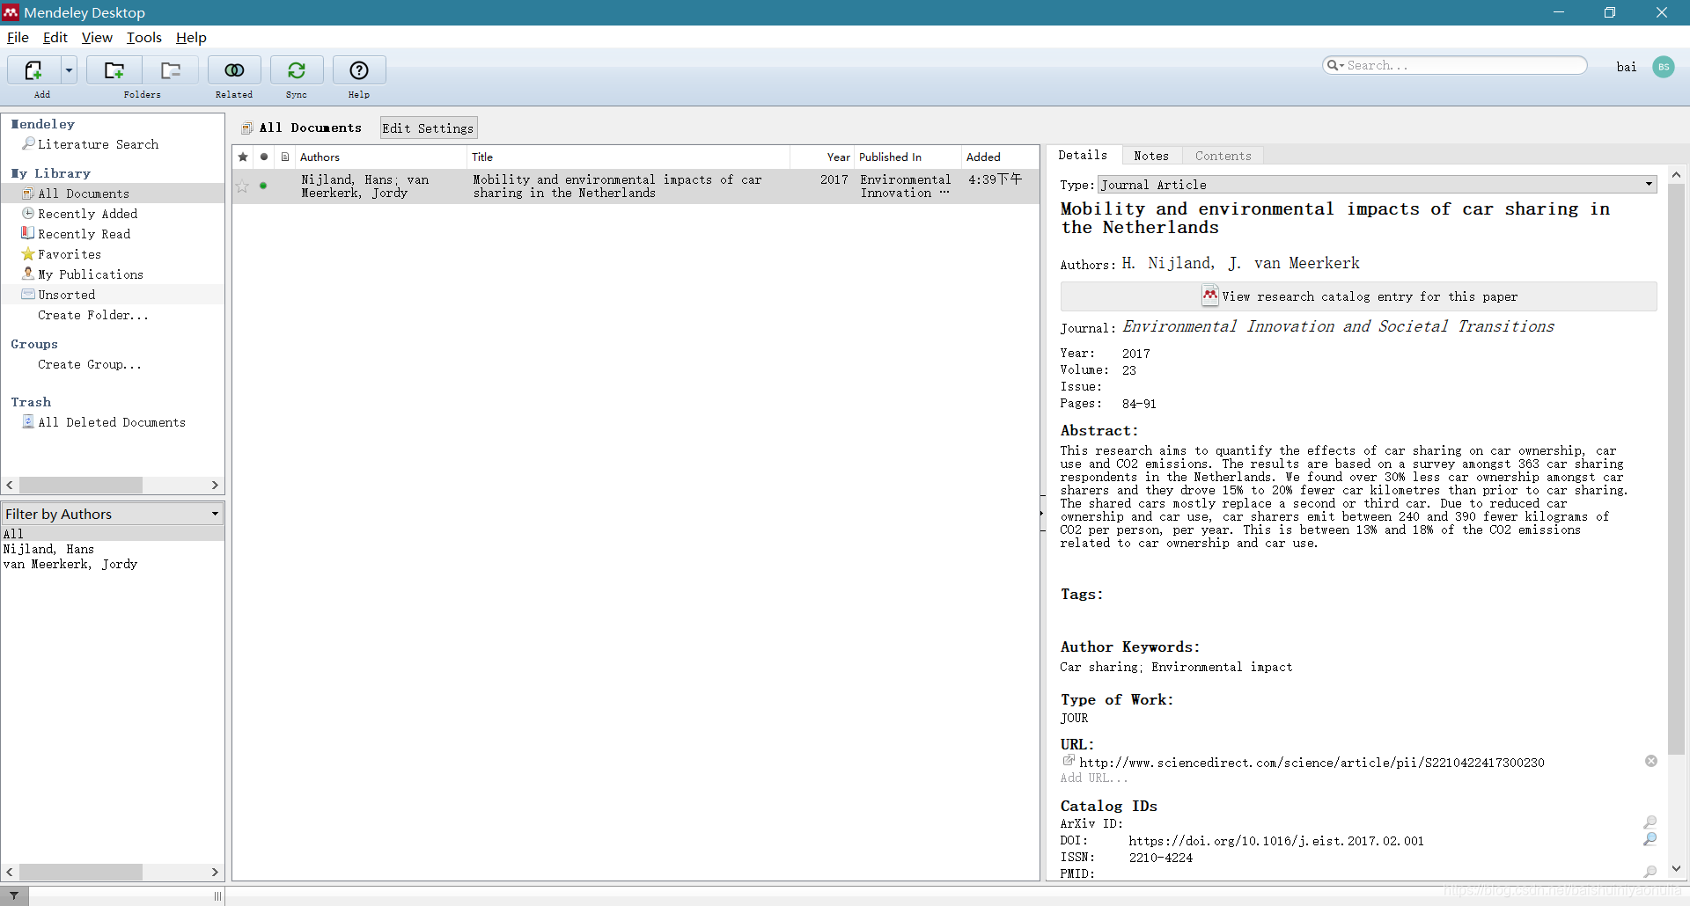Click the Related documents icon
Screen dimensions: 1690x906
[234, 70]
